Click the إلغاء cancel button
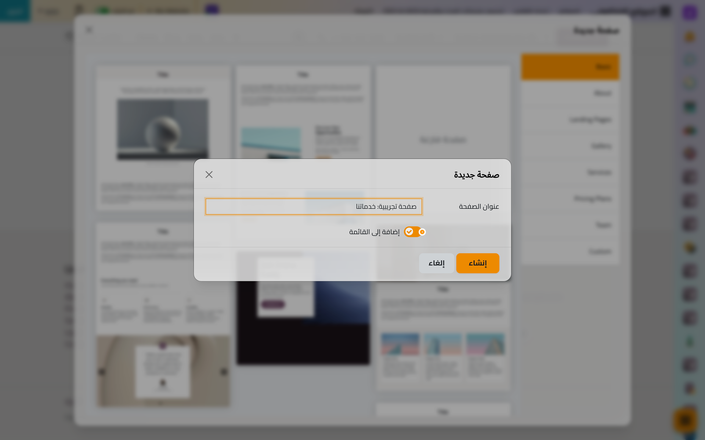705x440 pixels. (437, 263)
